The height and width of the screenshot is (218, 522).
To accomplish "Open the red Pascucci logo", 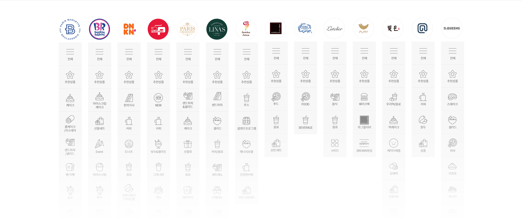I will coord(158,29).
